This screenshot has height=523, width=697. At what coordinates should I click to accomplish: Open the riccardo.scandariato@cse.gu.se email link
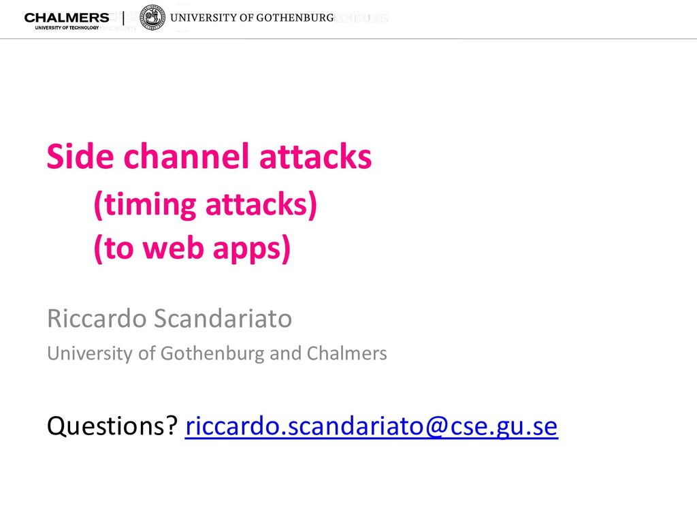pyautogui.click(x=372, y=426)
